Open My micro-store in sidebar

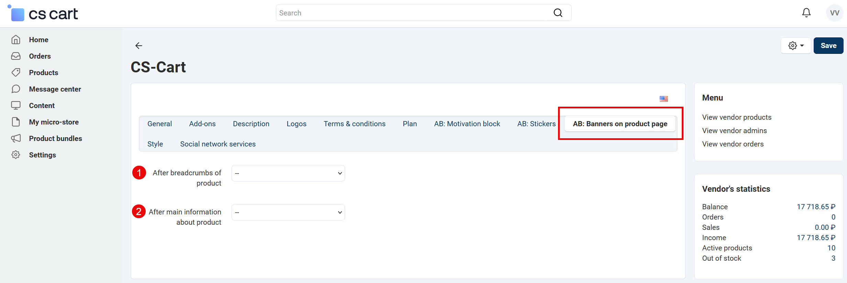[x=54, y=122]
